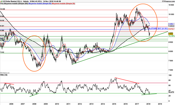Click the 8 000 price axis label
Screen dimensions: 175x105
(171, 51)
